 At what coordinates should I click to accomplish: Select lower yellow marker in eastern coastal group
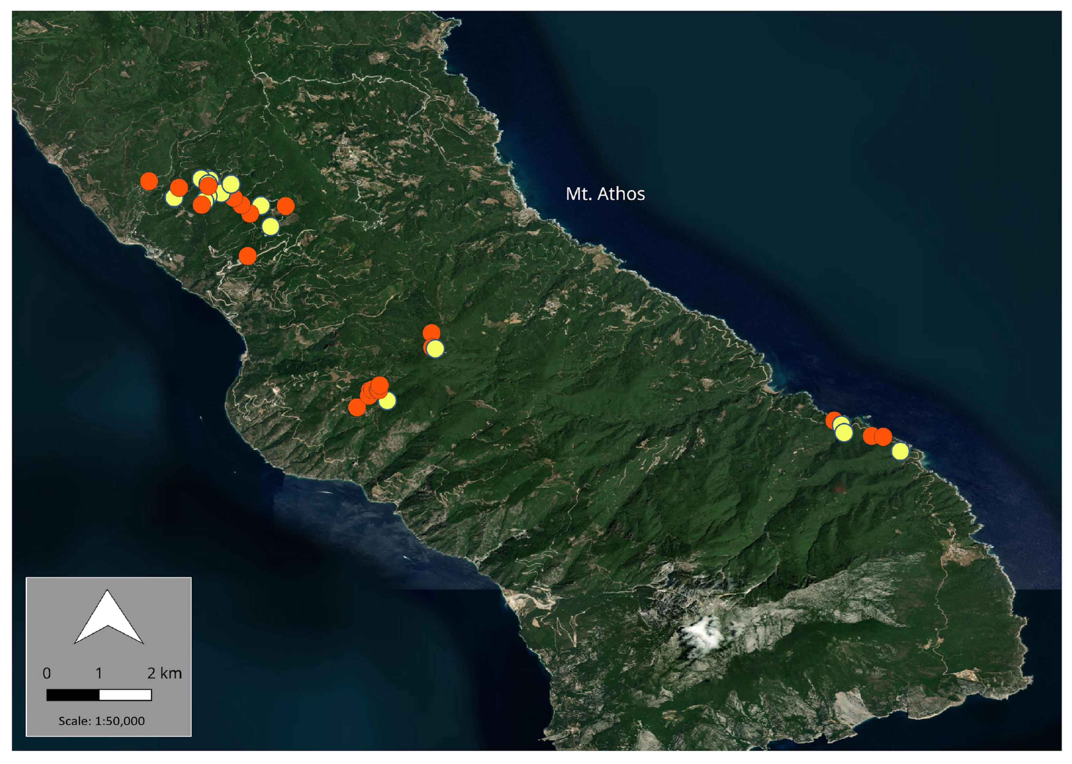tap(844, 432)
